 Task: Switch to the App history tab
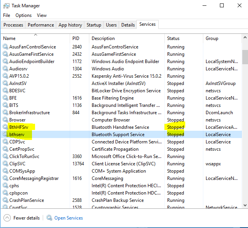point(70,25)
